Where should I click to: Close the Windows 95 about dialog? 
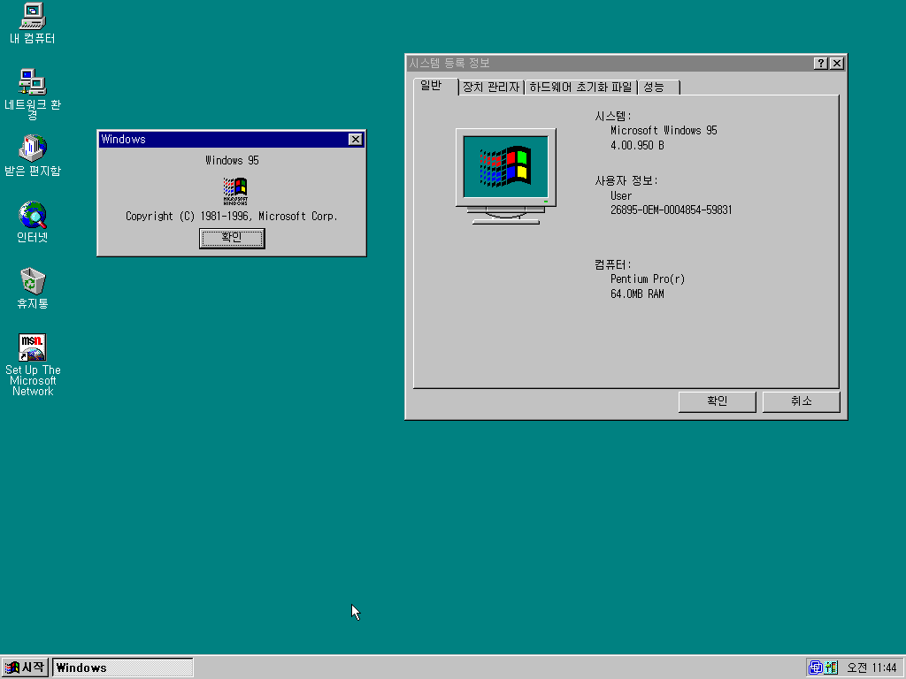tap(356, 139)
